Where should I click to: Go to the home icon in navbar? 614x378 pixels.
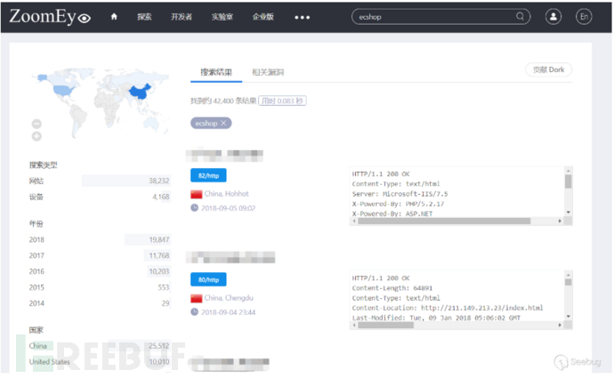(x=114, y=16)
